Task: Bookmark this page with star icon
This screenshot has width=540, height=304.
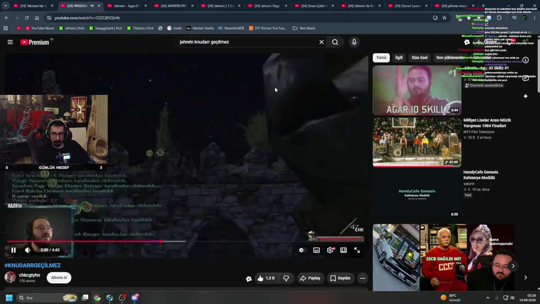Action: [444, 18]
